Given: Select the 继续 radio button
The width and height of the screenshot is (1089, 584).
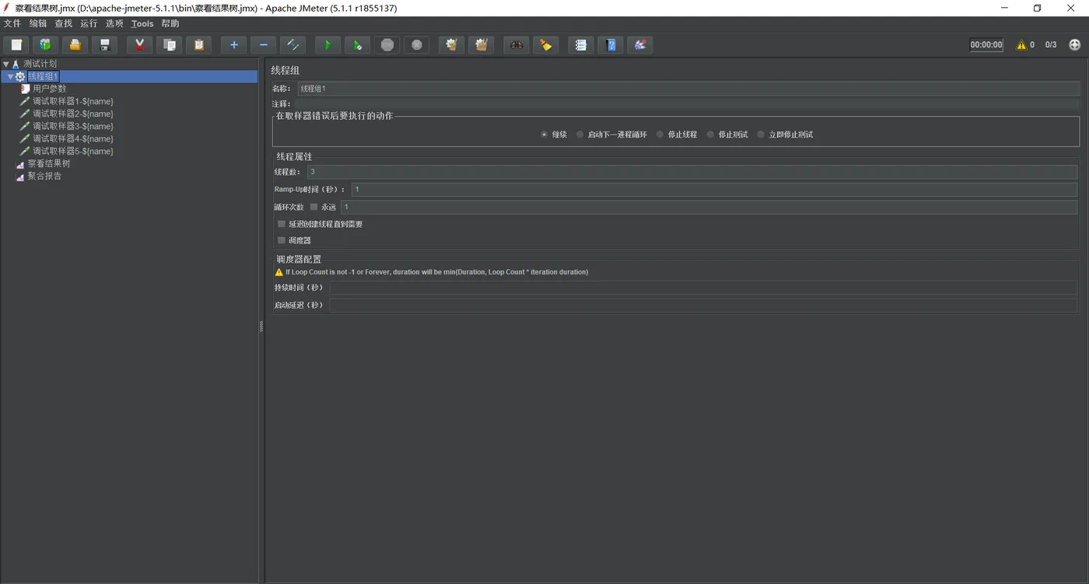Looking at the screenshot, I should tap(544, 135).
